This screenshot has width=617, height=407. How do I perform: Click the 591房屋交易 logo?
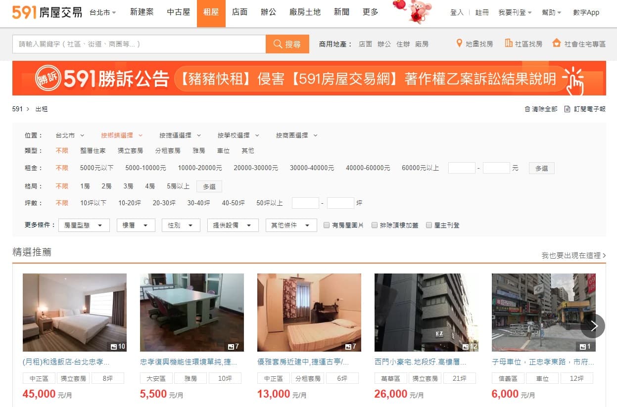47,12
